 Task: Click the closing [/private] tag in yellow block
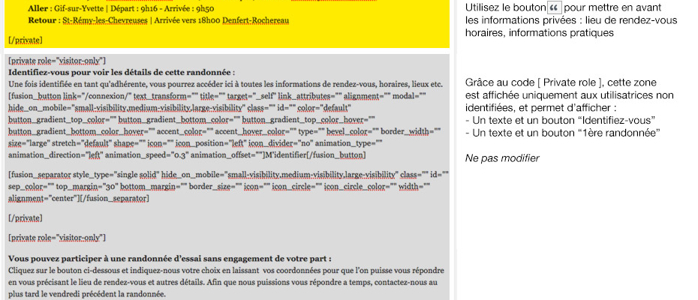25,39
